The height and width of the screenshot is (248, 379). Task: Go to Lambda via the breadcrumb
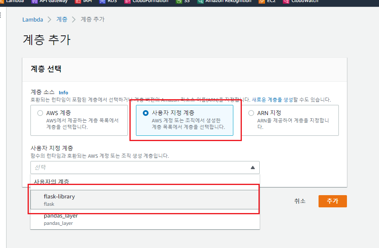(32, 20)
